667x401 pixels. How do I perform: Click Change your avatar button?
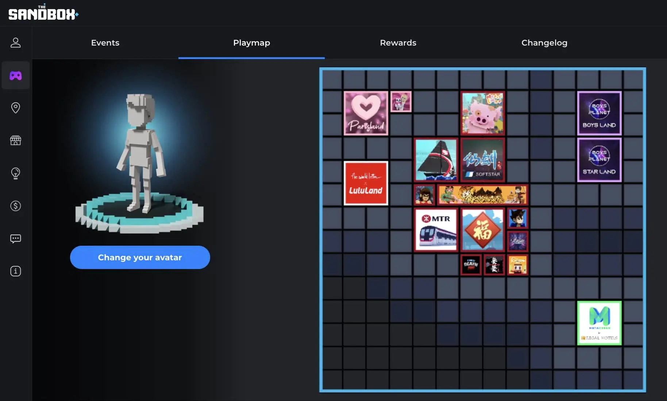point(140,257)
